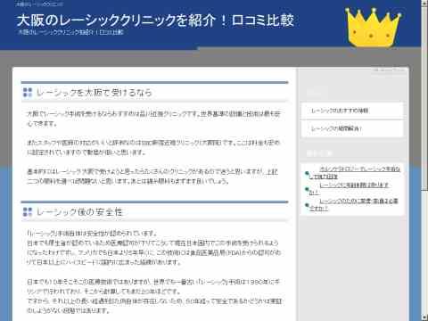
Task: Click the yellow crown logo
Action: coord(373,28)
